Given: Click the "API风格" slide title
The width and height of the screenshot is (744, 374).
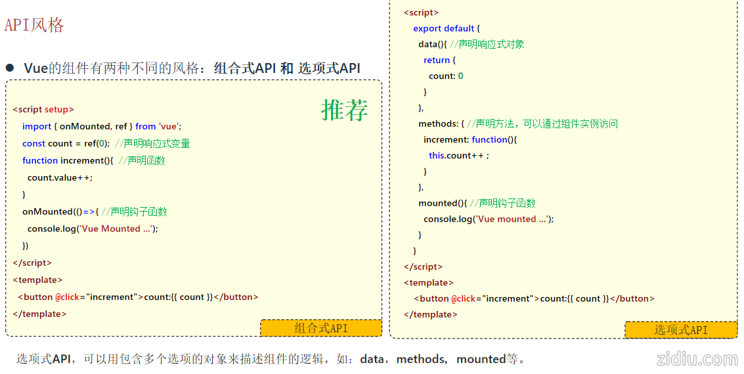Looking at the screenshot, I should tap(34, 25).
